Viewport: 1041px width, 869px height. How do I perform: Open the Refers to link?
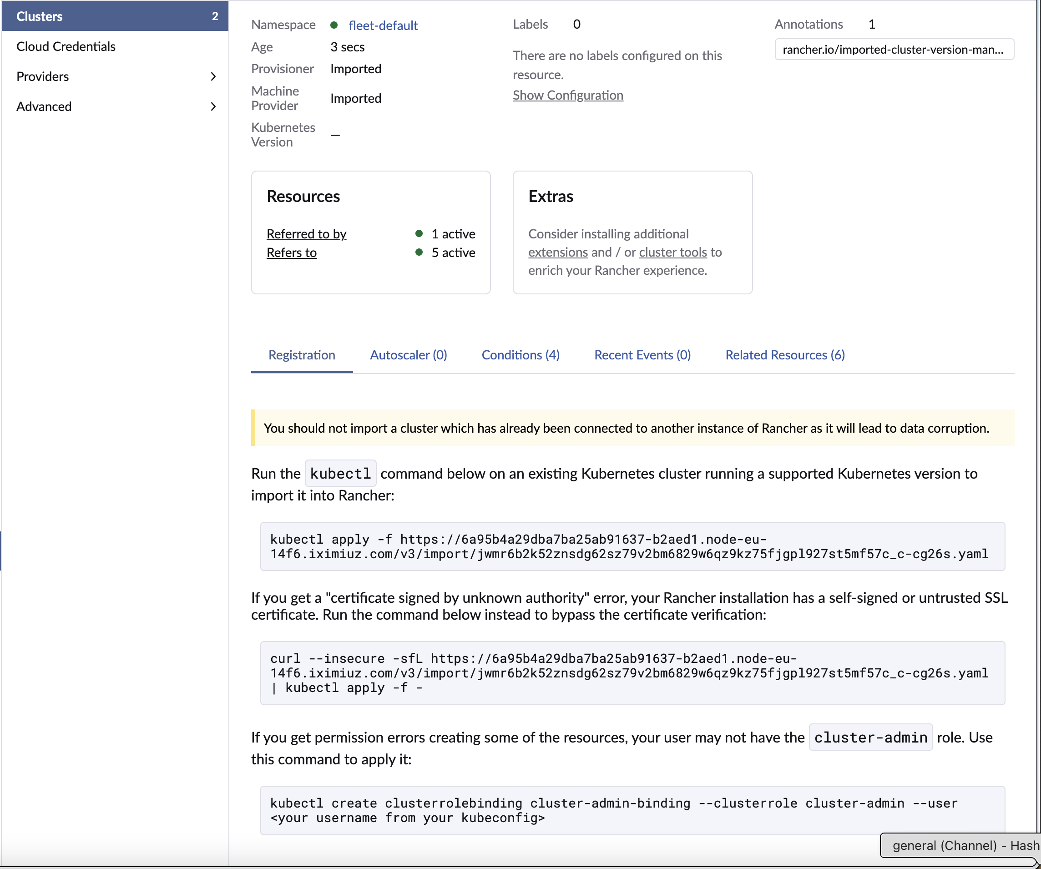[292, 253]
